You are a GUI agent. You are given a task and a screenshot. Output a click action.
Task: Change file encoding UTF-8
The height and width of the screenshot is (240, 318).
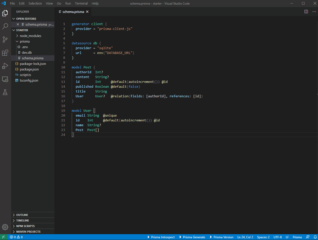[x=278, y=237]
